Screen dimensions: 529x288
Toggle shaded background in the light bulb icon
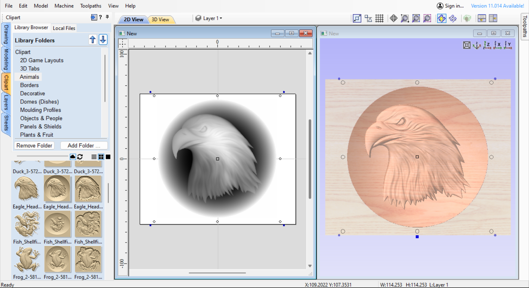(x=441, y=18)
